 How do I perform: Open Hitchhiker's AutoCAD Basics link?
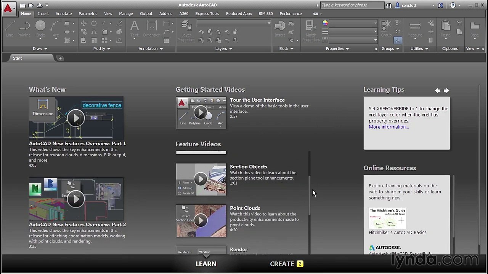pyautogui.click(x=397, y=233)
